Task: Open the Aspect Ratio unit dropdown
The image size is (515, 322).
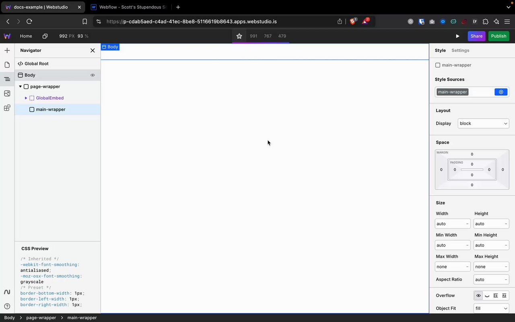Action: (x=506, y=279)
